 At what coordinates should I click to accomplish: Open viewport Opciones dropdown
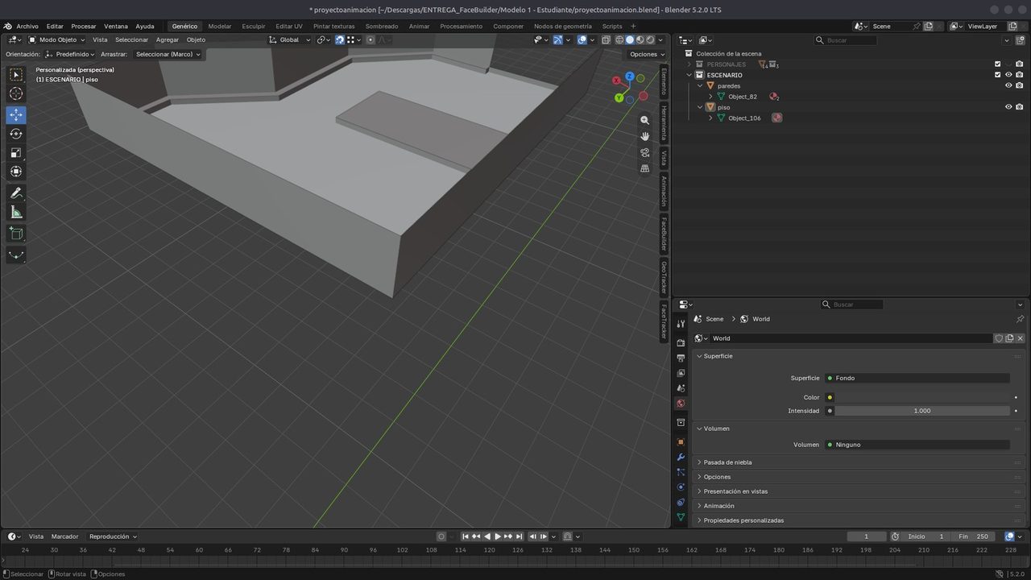647,54
